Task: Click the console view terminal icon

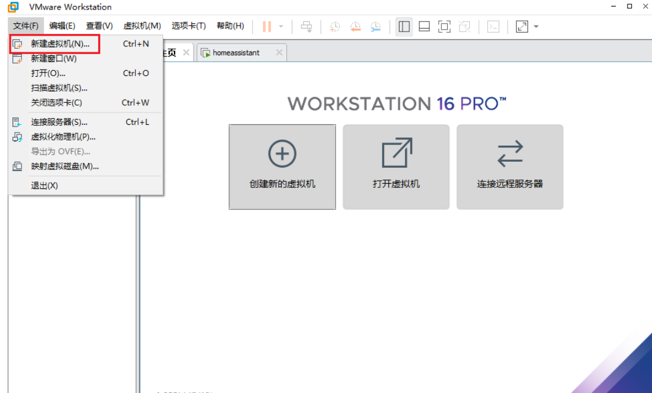Action: [493, 27]
